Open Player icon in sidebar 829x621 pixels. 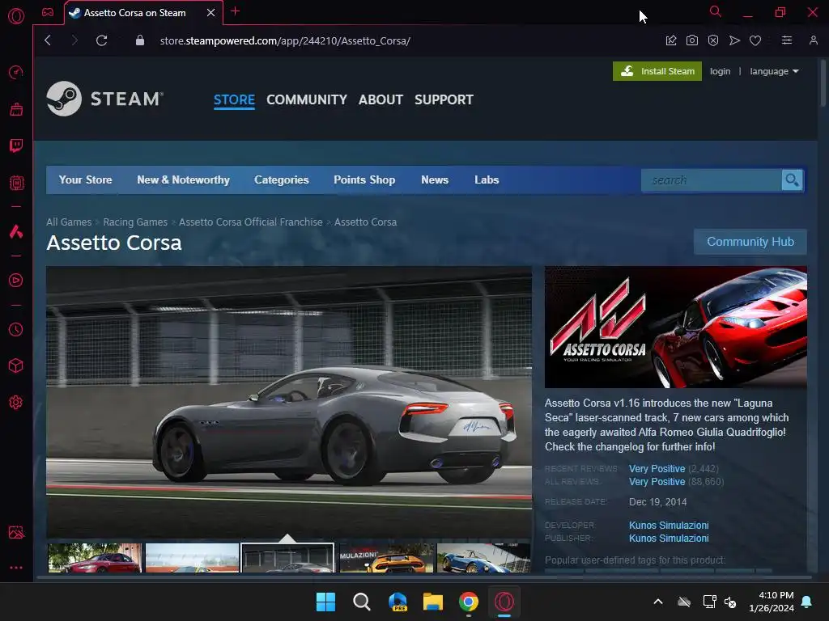pos(16,280)
